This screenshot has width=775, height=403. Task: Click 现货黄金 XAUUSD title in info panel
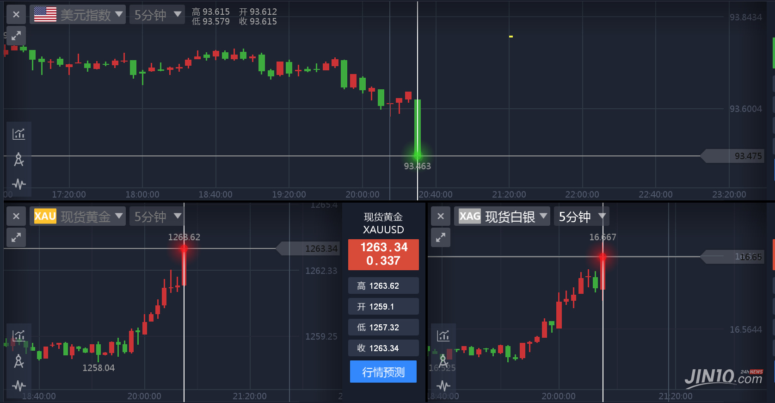click(x=383, y=223)
